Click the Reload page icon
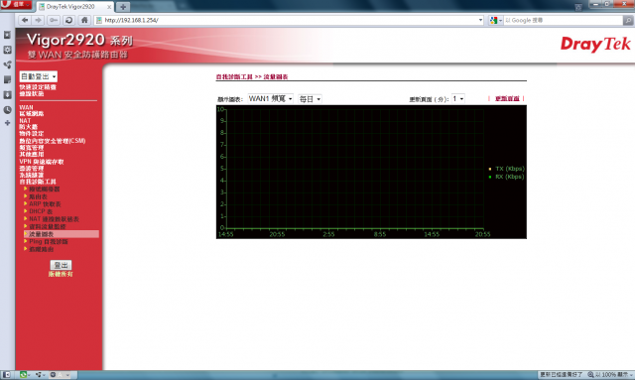Screen dimensions: 635x380 [x=68, y=20]
